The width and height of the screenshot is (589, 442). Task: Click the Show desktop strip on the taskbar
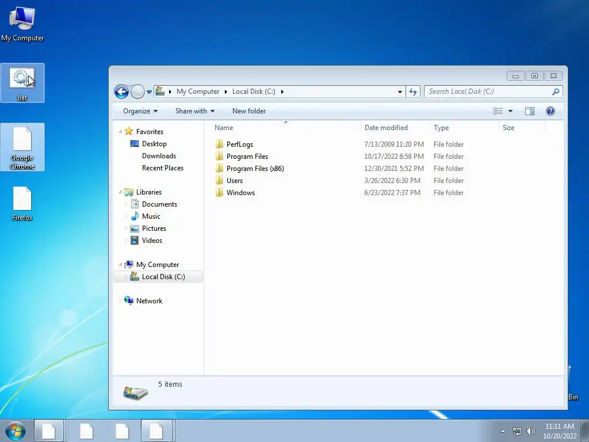coord(585,430)
